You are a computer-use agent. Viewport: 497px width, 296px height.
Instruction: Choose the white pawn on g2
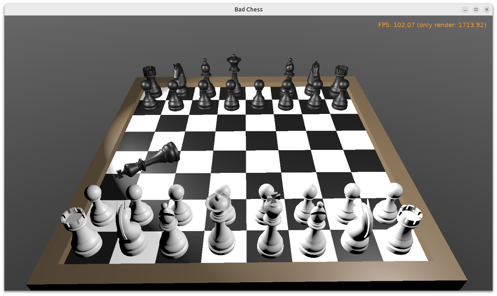pyautogui.click(x=349, y=203)
